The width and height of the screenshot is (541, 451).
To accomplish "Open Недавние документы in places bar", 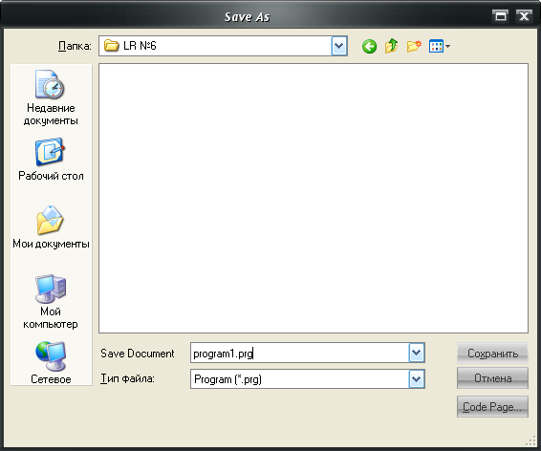I will click(x=51, y=97).
